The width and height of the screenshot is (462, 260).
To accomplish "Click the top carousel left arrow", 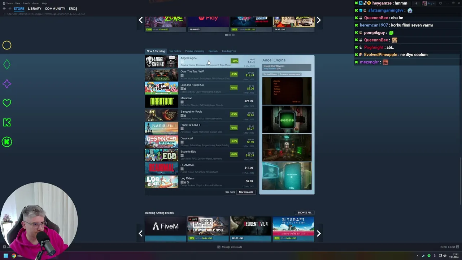I will 141,20.
